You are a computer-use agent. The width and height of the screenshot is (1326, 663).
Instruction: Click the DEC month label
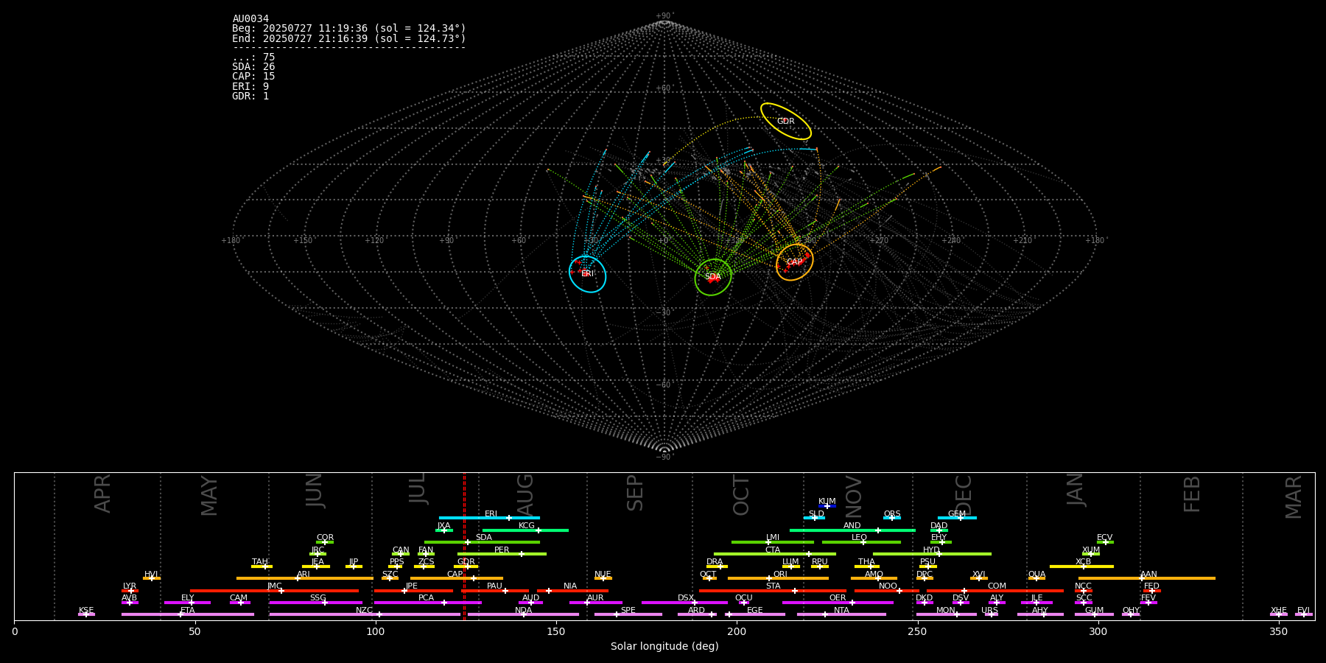(x=964, y=495)
